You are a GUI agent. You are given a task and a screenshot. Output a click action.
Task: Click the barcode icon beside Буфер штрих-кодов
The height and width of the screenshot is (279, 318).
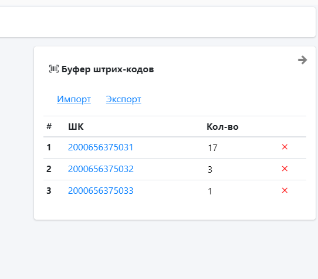54,69
